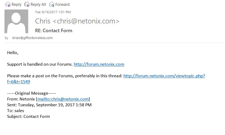Image resolution: width=225 pixels, height=135 pixels.
Task: Click the Sent: Tuesday, September 19 line
Action: tap(49, 105)
